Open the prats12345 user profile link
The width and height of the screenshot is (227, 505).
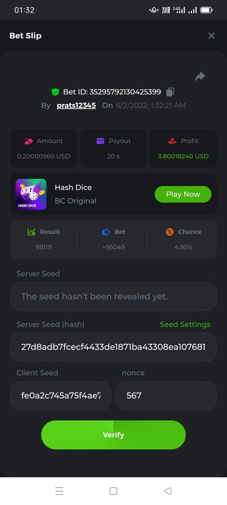click(77, 105)
